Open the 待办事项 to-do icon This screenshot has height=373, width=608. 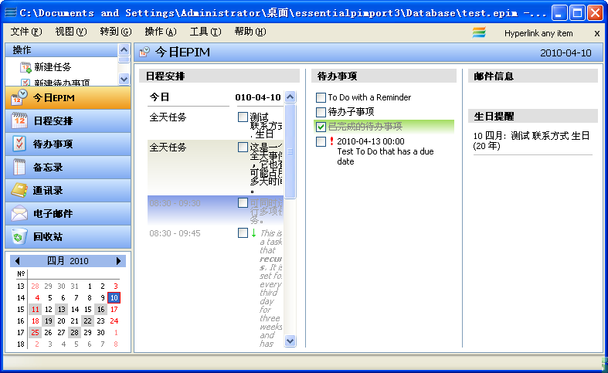(x=19, y=144)
